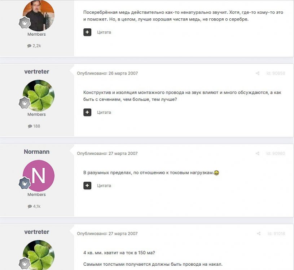Screen dimensions: 294x270
Task: Open Normann's profile via username
Action: 37,152
